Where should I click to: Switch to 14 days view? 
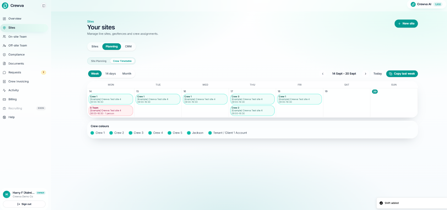(x=111, y=74)
